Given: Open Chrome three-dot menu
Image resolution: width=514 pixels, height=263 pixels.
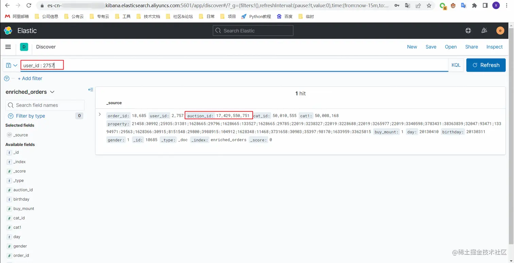Looking at the screenshot, I should (x=507, y=5).
